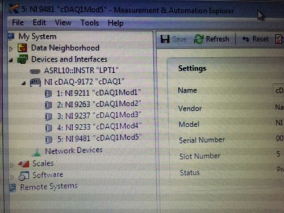Click the Refresh button label
This screenshot has height=213, width=284.
coord(218,39)
